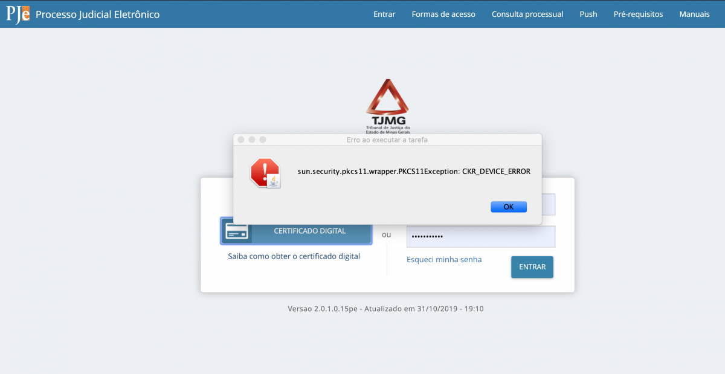
Task: Open Esqueci minha senha link
Action: point(444,260)
